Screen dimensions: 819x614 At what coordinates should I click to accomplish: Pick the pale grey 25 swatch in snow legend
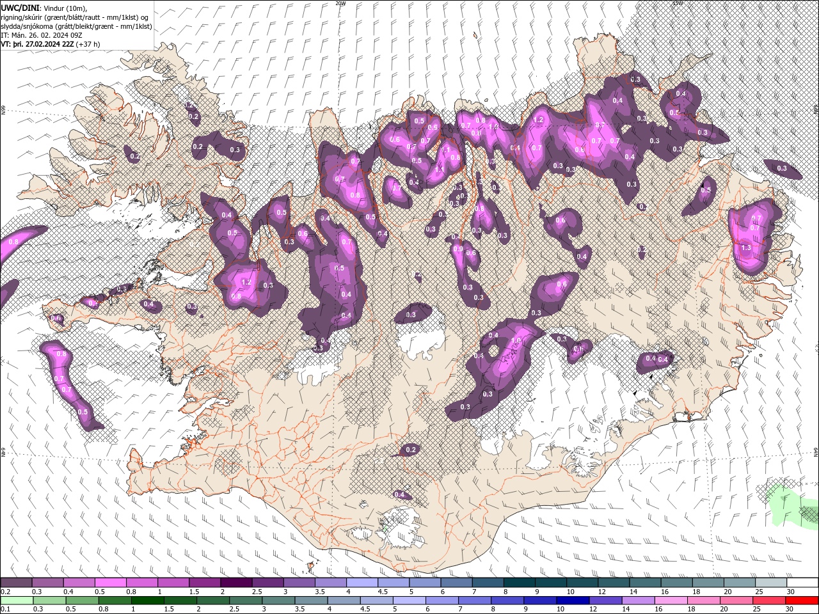point(771,583)
